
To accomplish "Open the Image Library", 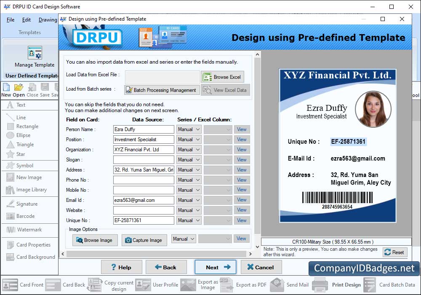I will click(26, 190).
